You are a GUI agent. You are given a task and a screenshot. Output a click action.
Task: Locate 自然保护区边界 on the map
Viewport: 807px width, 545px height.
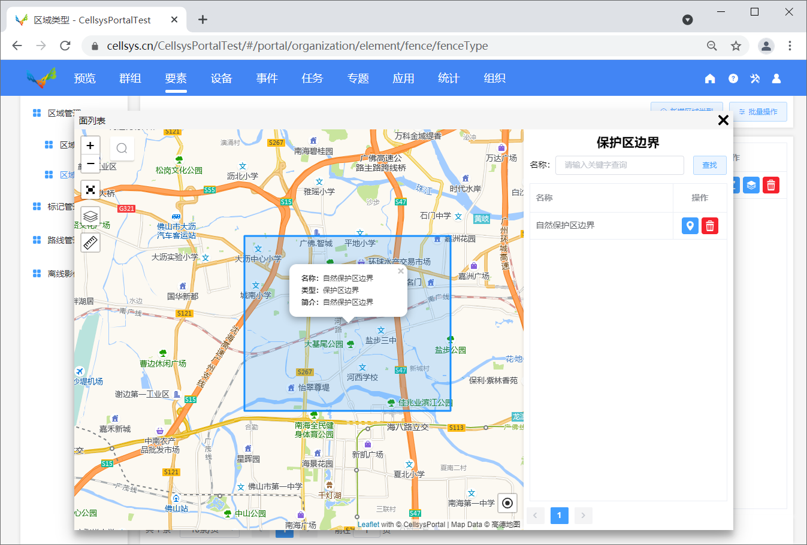point(690,226)
